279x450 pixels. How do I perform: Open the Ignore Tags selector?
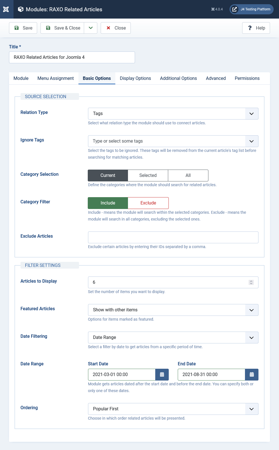point(173,141)
